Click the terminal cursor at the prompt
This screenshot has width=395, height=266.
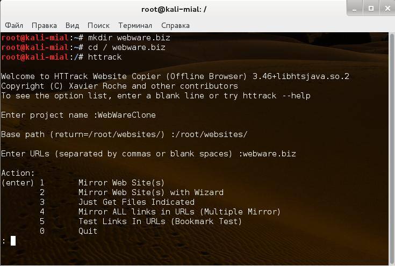(x=13, y=241)
